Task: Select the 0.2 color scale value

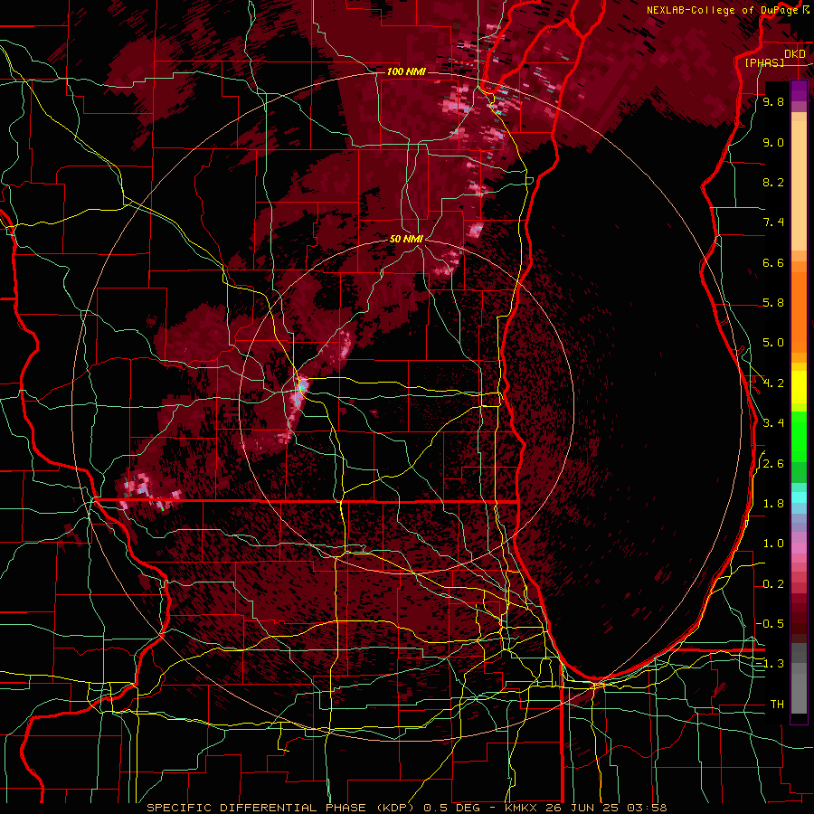Action: click(773, 583)
